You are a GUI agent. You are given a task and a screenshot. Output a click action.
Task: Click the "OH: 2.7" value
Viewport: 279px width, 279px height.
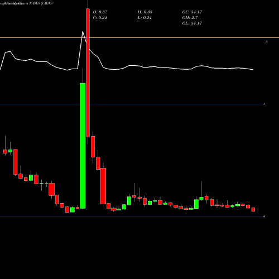[190, 18]
